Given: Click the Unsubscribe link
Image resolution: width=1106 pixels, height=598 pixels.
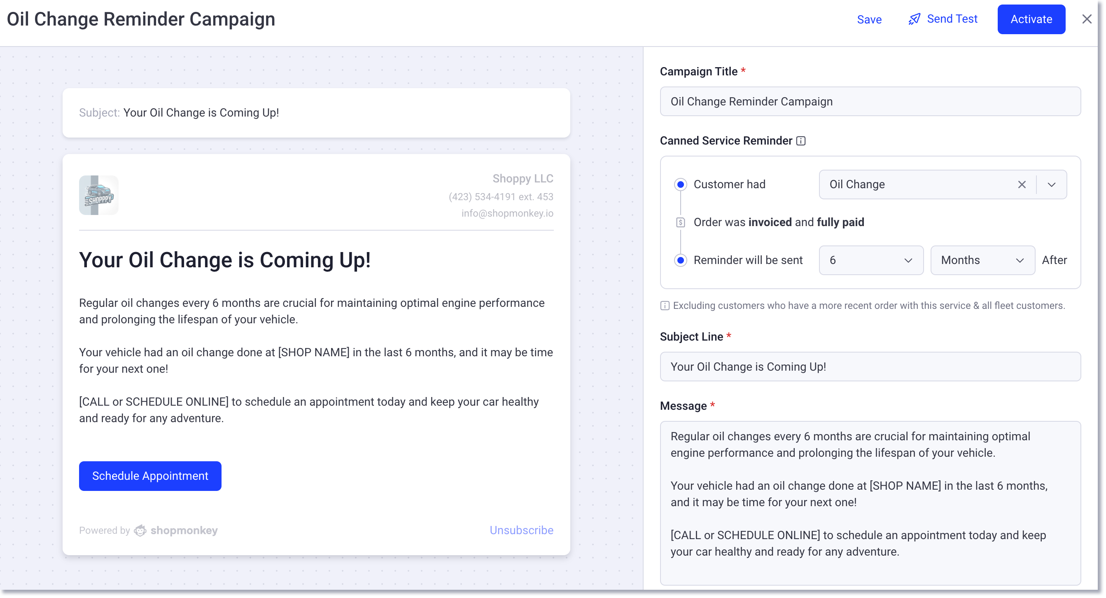Looking at the screenshot, I should coord(521,530).
